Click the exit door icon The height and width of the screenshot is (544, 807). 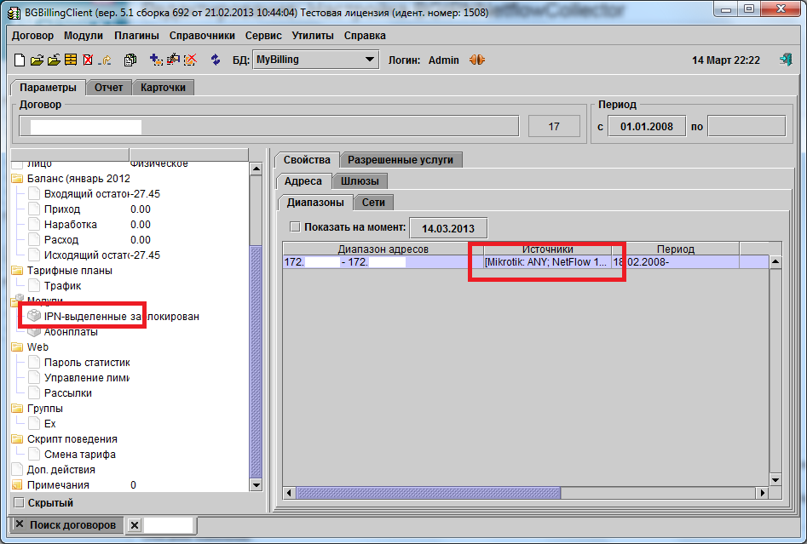tap(786, 60)
